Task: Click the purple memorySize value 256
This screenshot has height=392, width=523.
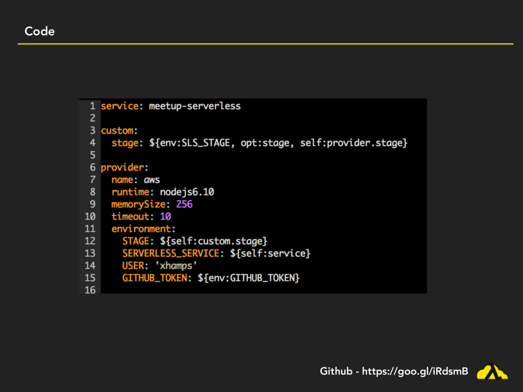Action: pos(184,204)
